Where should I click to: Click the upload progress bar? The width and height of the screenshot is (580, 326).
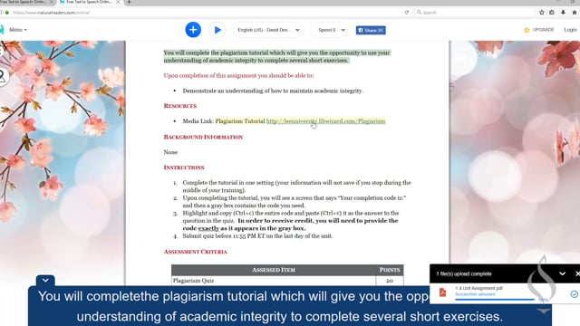tap(495, 299)
